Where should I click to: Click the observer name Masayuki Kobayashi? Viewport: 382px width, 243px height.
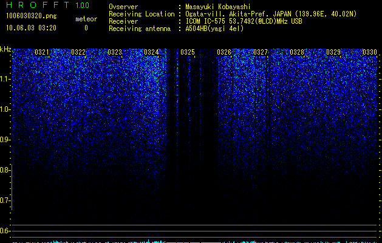coord(218,7)
